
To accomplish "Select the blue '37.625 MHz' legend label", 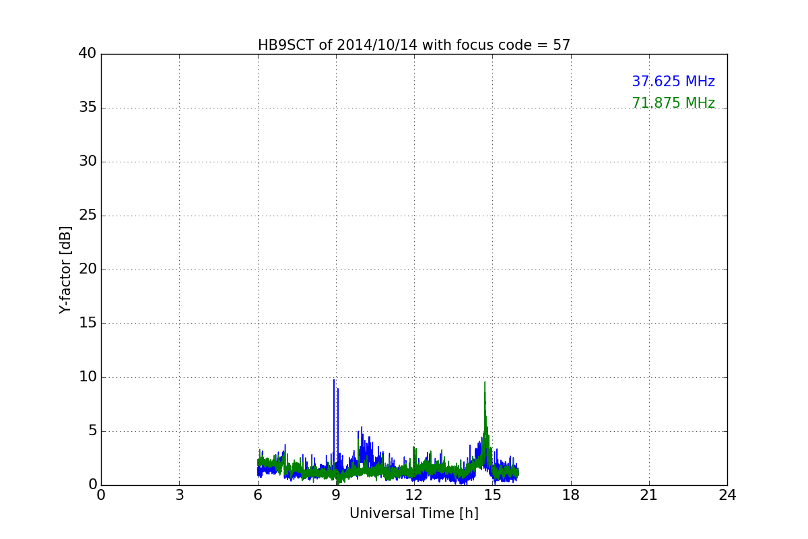I will tap(673, 82).
